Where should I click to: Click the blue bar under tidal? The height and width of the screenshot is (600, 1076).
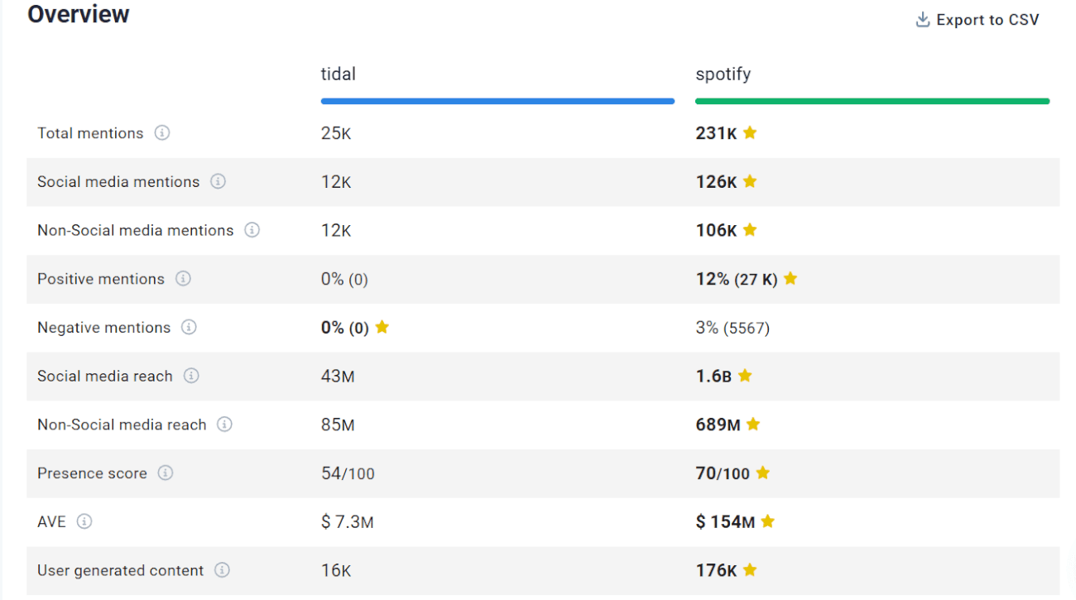(497, 100)
